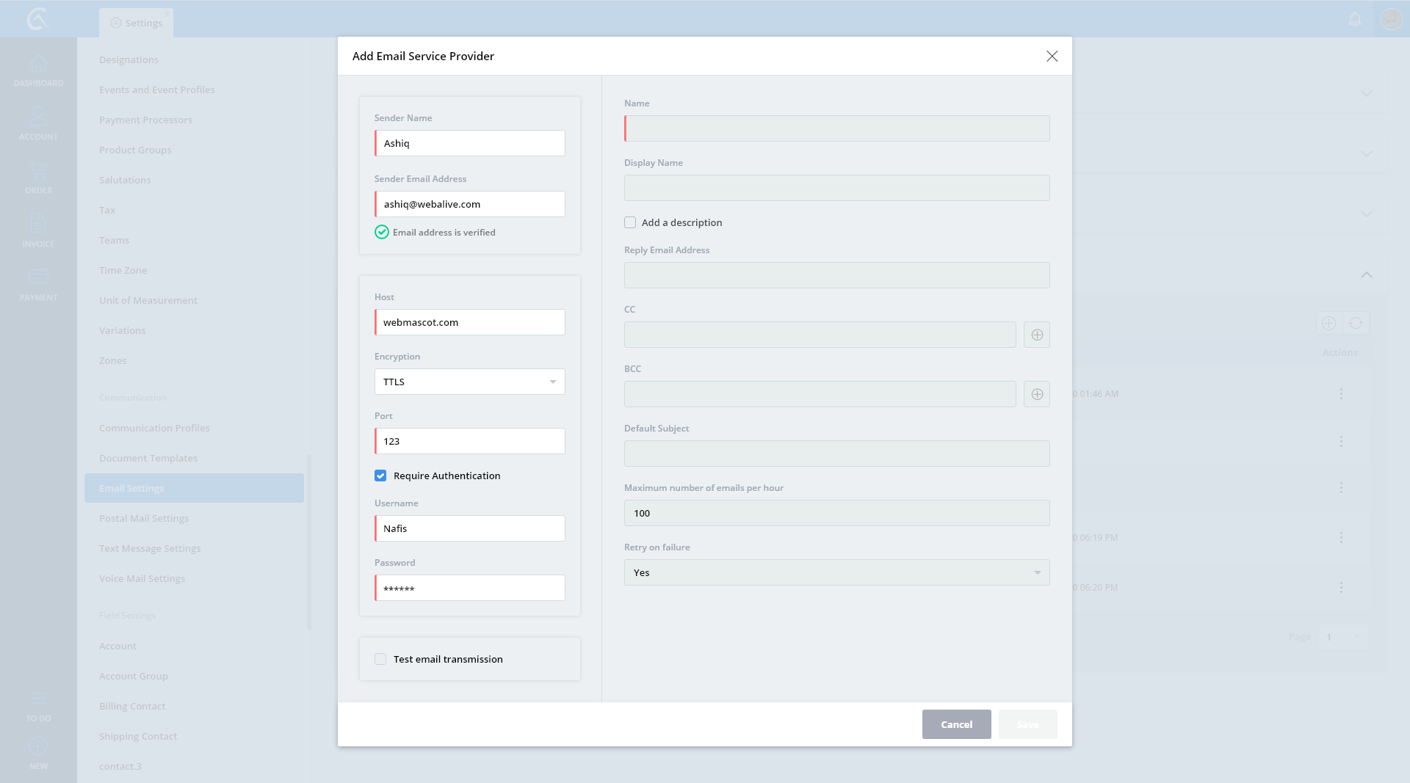Open the Dashboard sidebar icon

[x=38, y=70]
